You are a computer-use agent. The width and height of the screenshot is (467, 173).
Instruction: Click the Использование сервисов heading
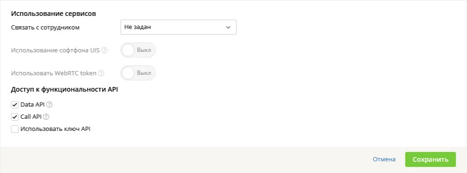54,14
